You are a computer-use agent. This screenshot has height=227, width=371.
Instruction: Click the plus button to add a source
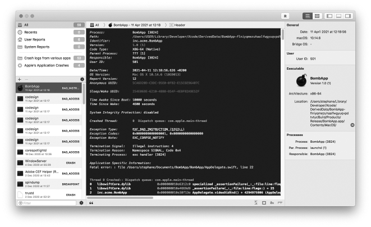pos(20,79)
